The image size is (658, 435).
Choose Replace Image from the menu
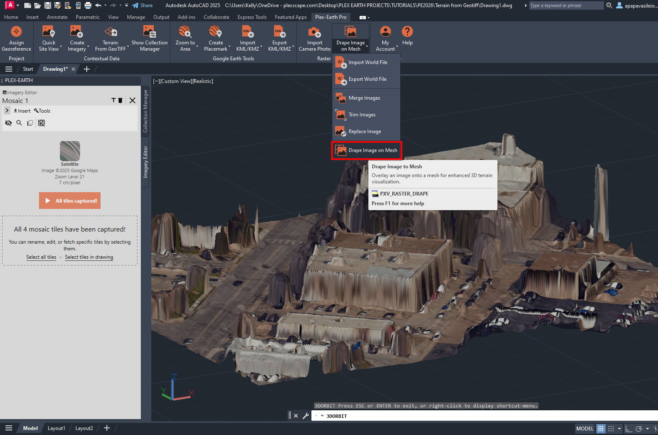[x=367, y=131]
